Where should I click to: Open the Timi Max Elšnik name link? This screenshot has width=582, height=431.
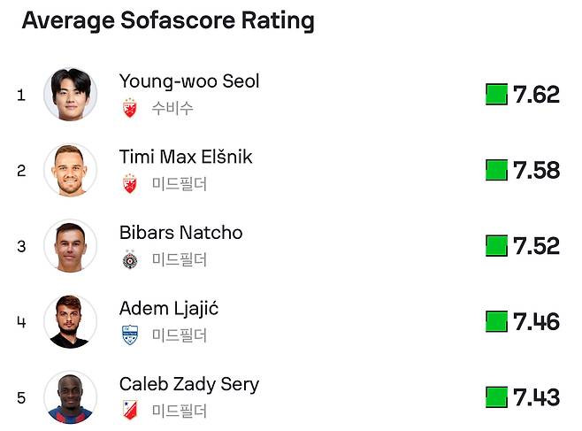pyautogui.click(x=186, y=157)
